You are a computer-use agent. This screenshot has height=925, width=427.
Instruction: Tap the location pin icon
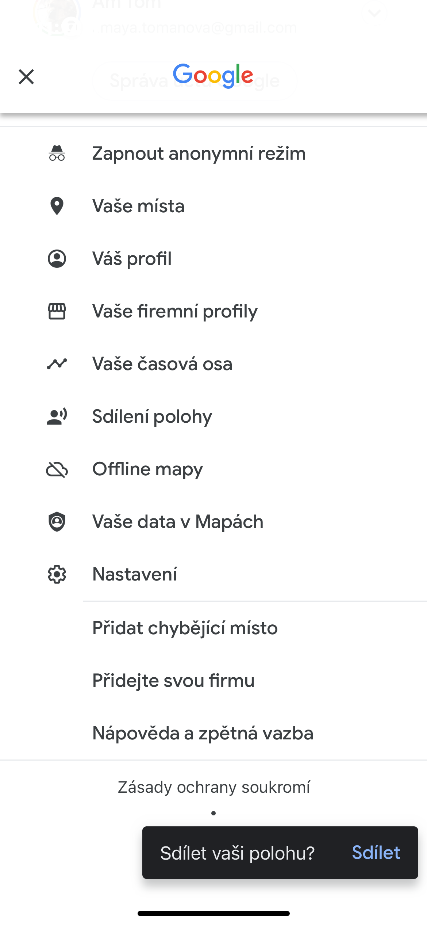(x=57, y=206)
